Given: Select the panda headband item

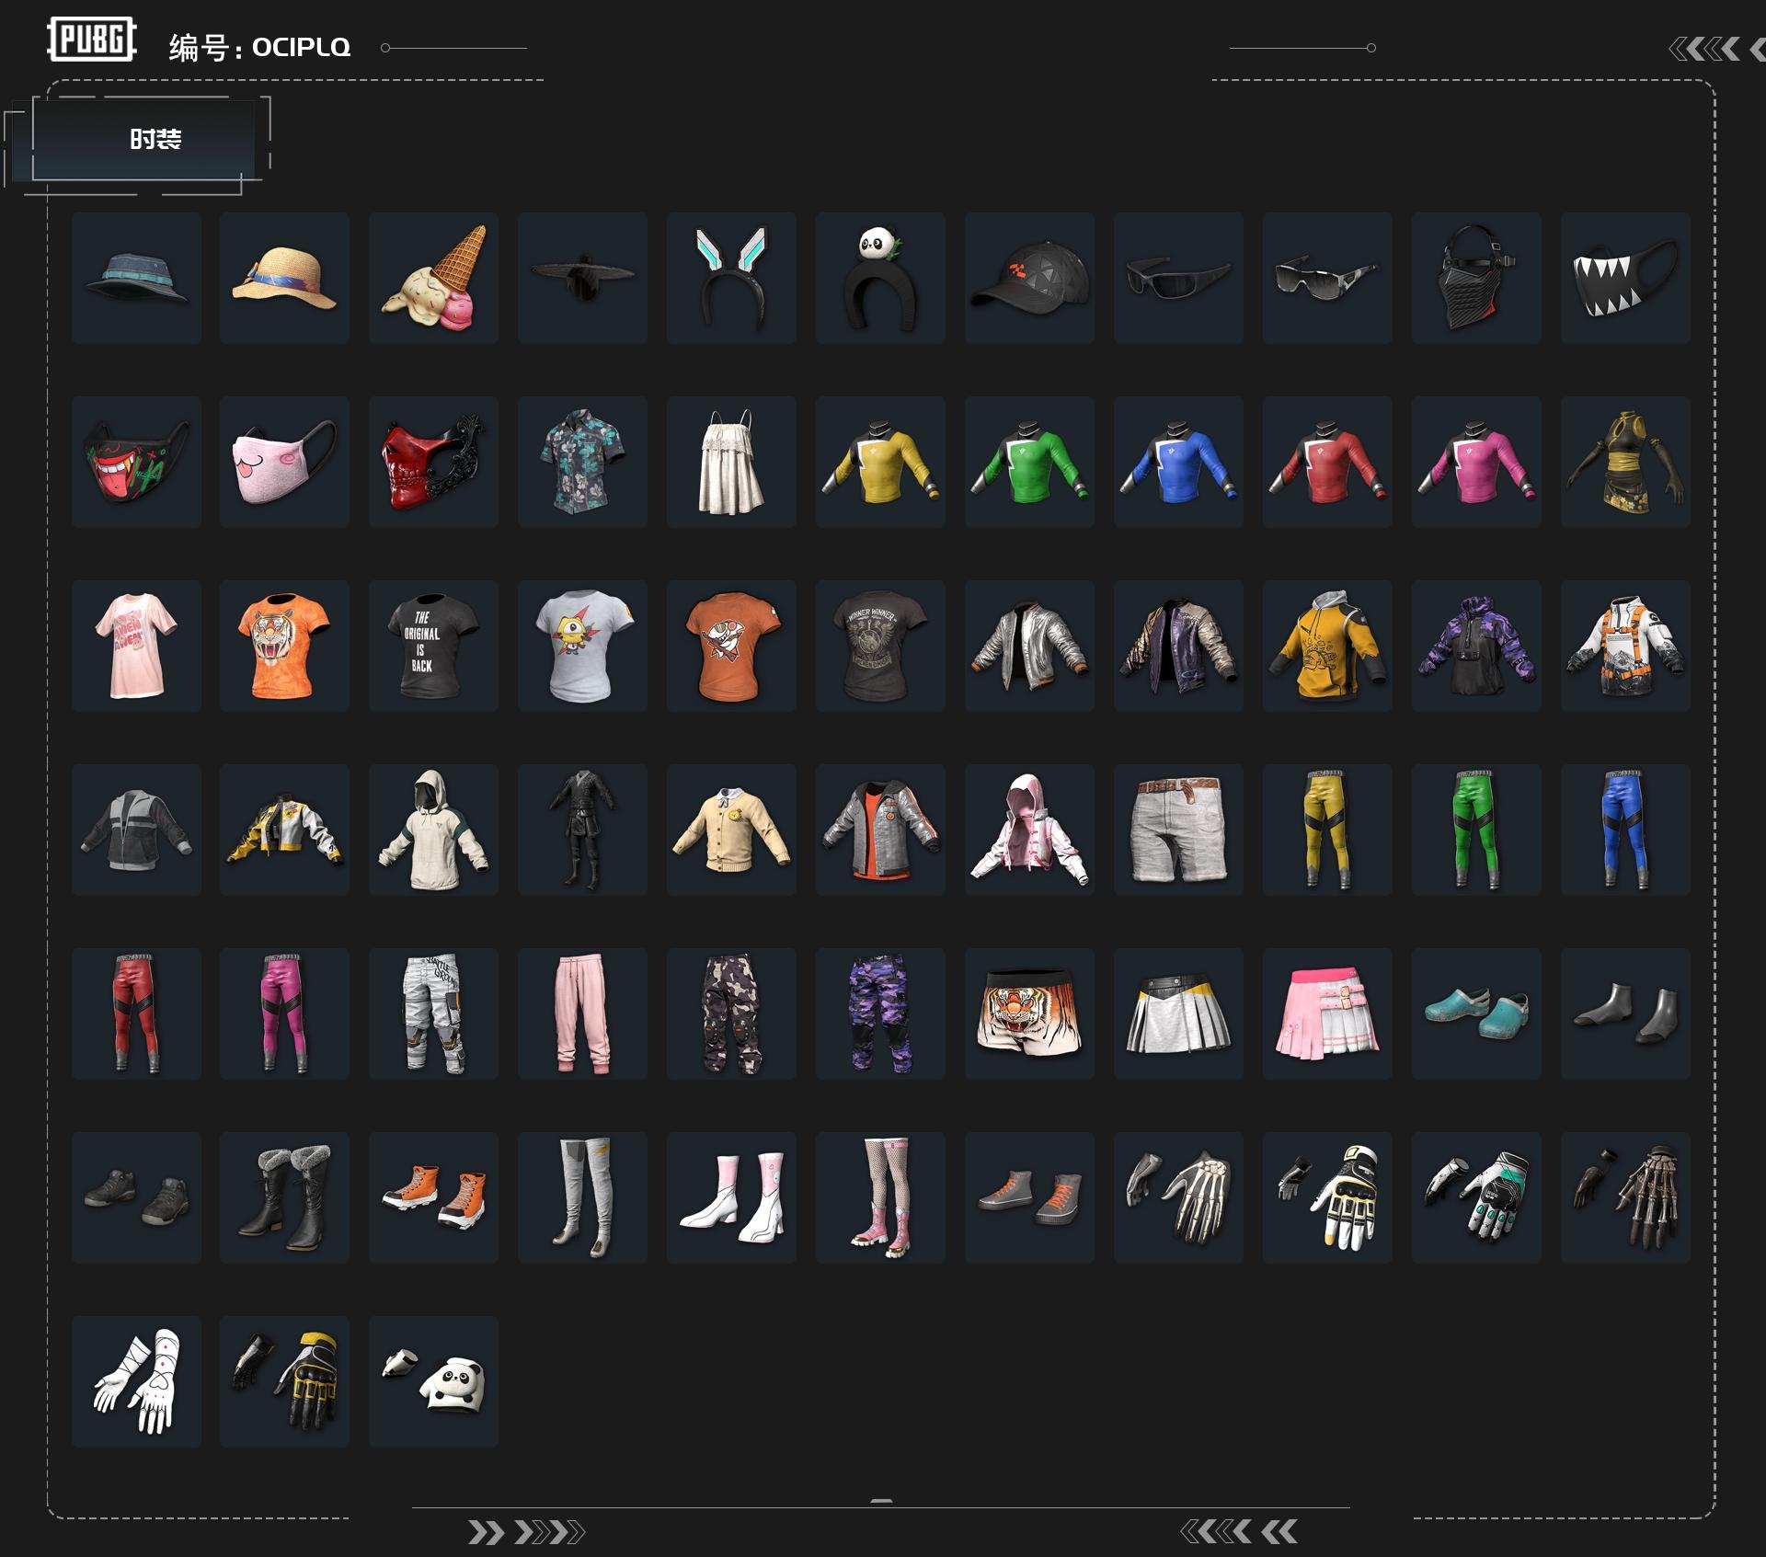Looking at the screenshot, I should (x=880, y=278).
